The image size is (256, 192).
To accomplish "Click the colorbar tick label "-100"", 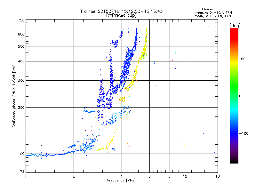I will (244, 133).
